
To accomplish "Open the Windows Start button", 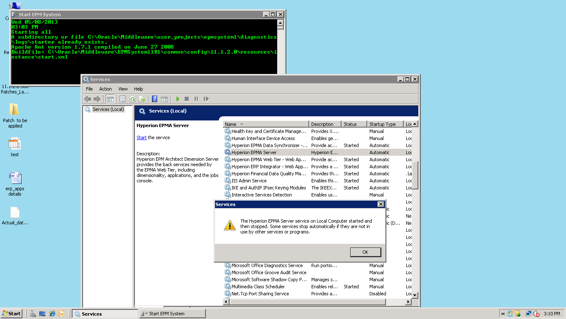I will click(x=12, y=314).
